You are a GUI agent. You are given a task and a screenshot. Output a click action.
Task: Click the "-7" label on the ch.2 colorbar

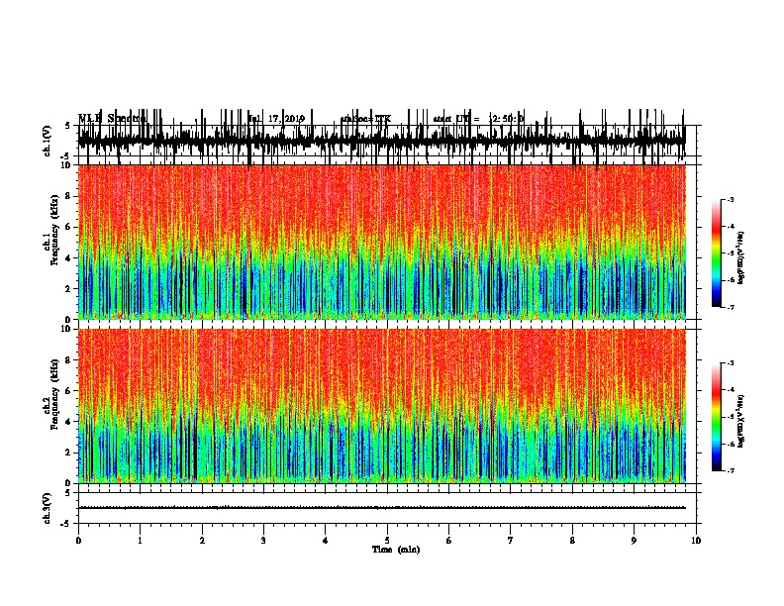731,471
